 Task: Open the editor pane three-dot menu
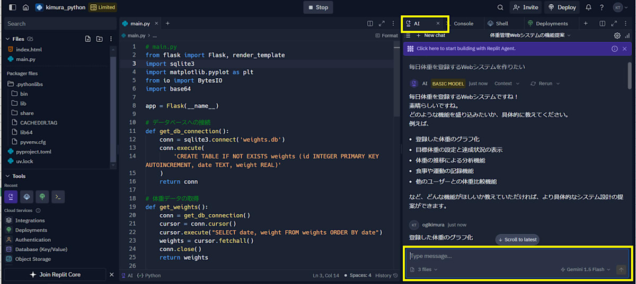pyautogui.click(x=393, y=23)
